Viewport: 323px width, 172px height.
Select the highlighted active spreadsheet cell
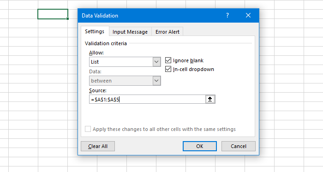tap(53, 14)
